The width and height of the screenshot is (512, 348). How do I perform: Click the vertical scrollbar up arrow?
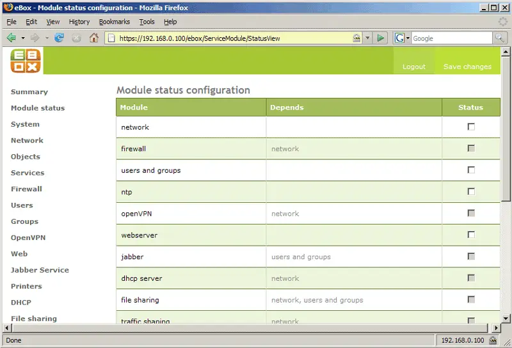click(506, 52)
